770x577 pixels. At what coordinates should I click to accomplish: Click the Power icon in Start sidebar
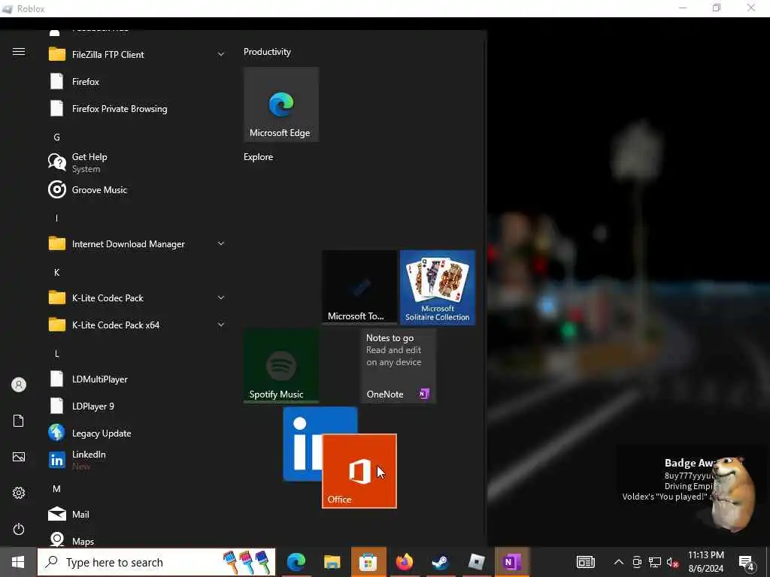pos(19,529)
